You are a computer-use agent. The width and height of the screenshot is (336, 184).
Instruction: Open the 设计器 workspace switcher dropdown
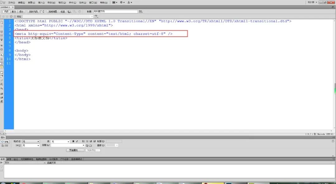[x=312, y=2]
